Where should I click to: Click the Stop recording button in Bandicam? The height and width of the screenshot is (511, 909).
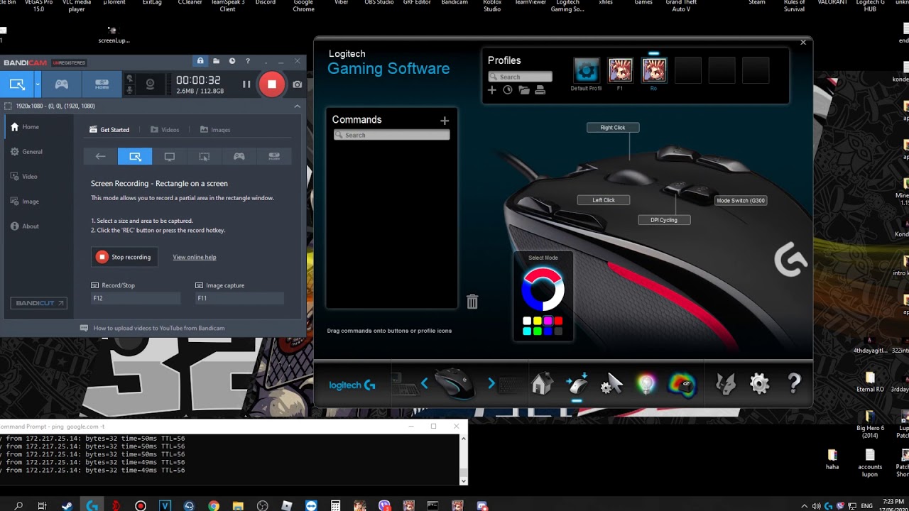[124, 257]
